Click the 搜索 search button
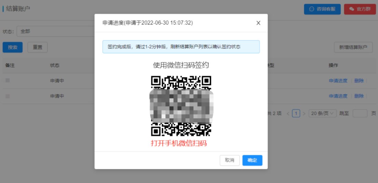 pos(13,47)
